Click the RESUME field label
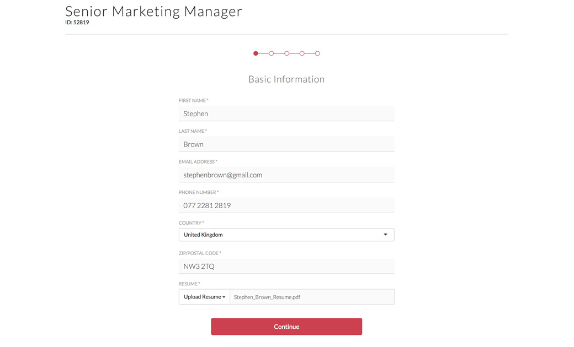Viewport: 574px width, 347px height. [189, 284]
